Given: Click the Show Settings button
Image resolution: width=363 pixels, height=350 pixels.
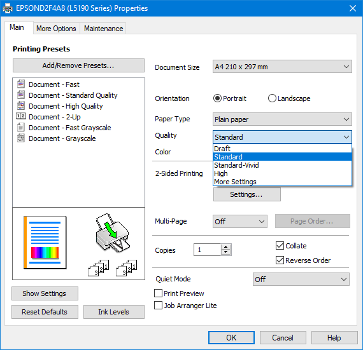Looking at the screenshot, I should [x=45, y=293].
